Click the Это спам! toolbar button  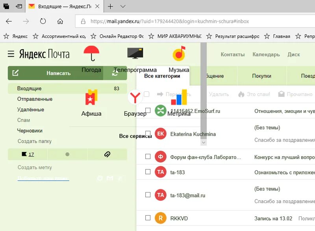click(x=254, y=94)
